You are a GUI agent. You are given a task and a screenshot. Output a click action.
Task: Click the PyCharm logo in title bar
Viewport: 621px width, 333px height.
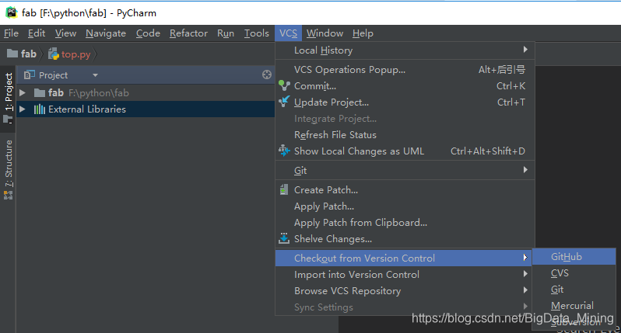11,12
